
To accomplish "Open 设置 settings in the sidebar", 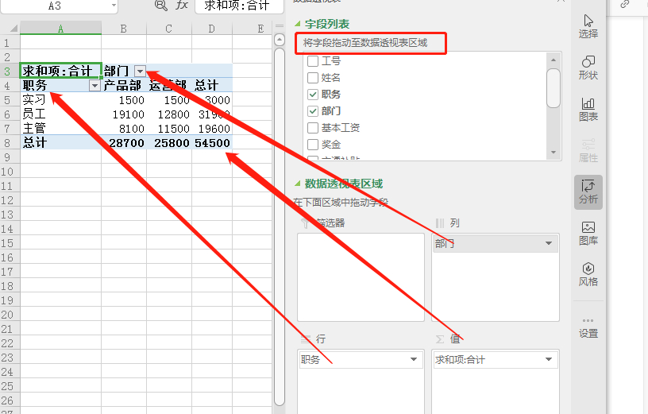I will click(x=588, y=327).
